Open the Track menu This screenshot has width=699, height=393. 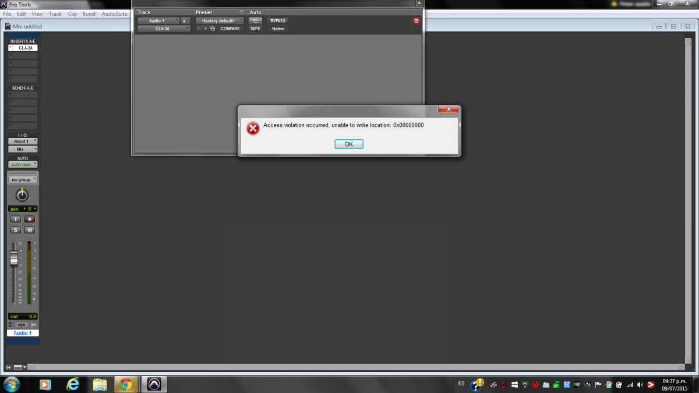click(x=55, y=13)
